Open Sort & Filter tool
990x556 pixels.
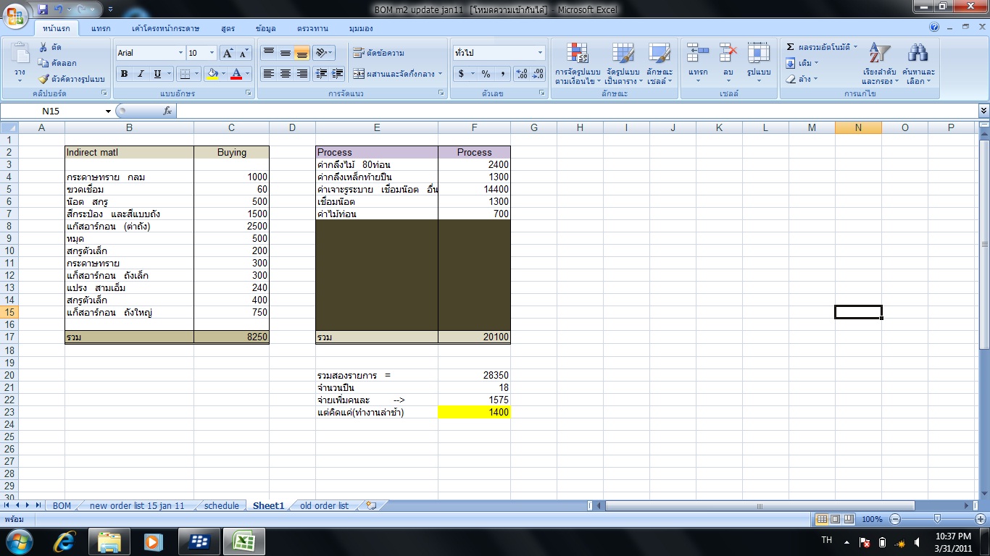(x=879, y=63)
